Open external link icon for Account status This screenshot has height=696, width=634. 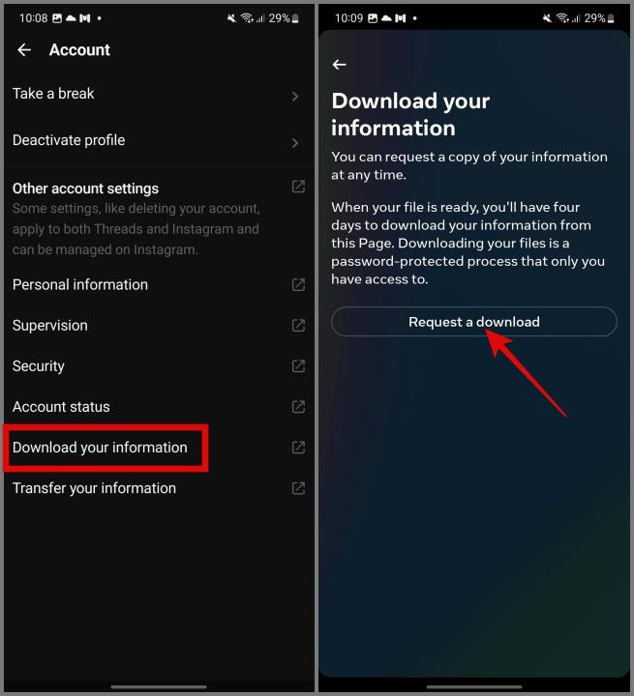pos(298,407)
